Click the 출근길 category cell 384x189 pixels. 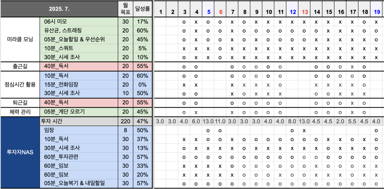click(20, 66)
